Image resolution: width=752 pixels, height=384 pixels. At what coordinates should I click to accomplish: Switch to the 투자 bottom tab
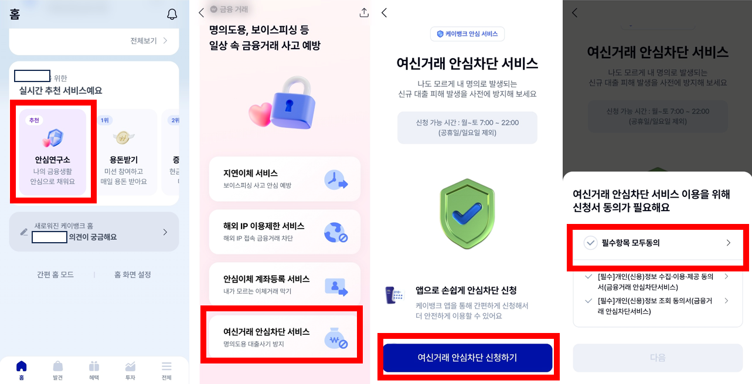(x=130, y=370)
